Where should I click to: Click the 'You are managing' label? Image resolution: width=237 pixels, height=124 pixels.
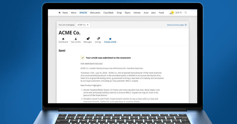tap(67, 25)
